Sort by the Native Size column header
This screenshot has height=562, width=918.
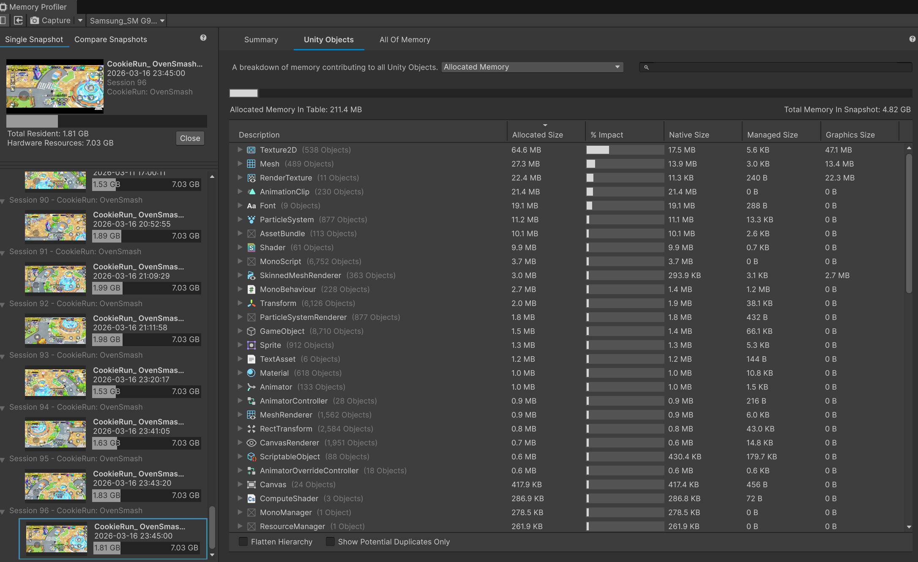click(x=688, y=135)
